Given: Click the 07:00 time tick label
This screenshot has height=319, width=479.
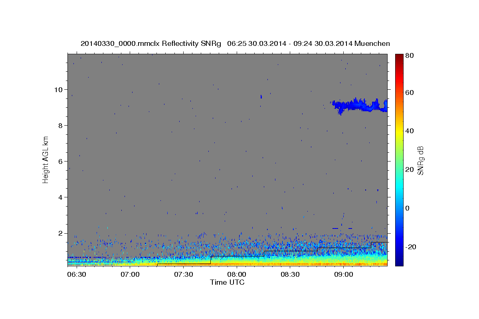Looking at the screenshot, I should [130, 274].
